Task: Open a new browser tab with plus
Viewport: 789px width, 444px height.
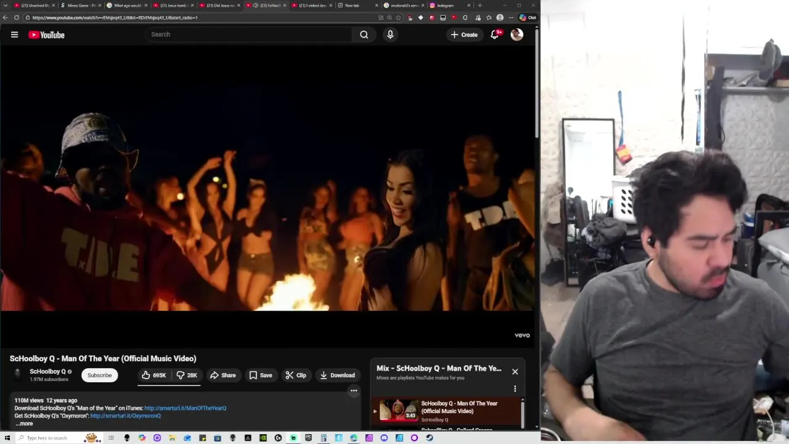Action: pos(480,6)
